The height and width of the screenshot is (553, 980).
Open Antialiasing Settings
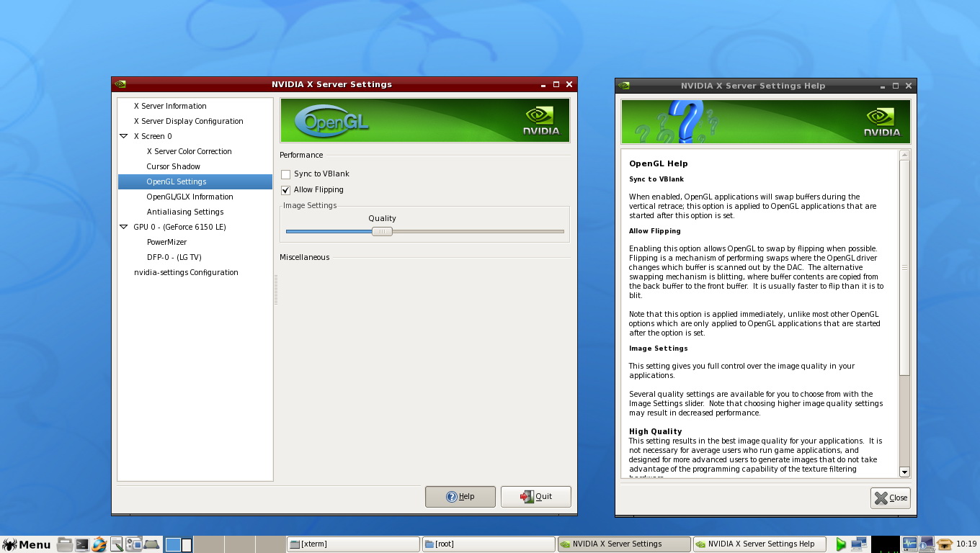tap(185, 212)
